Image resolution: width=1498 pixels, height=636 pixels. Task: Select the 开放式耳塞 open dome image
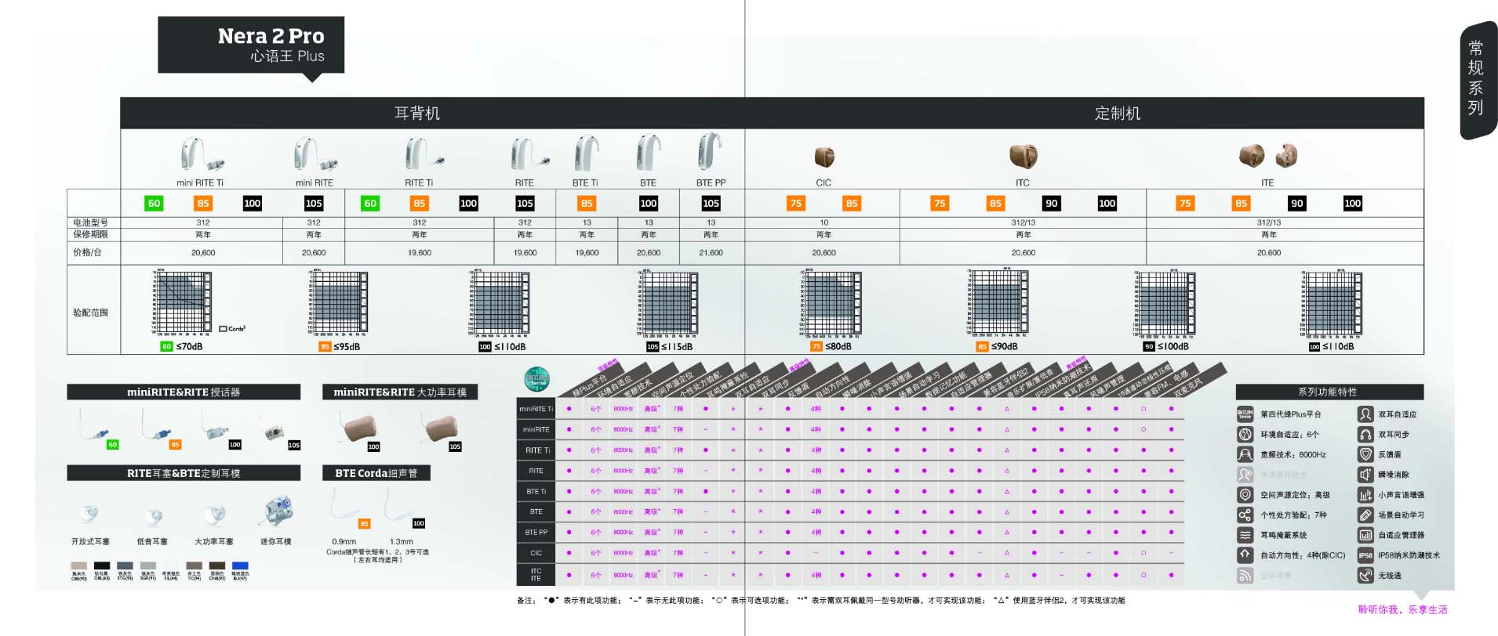[90, 515]
